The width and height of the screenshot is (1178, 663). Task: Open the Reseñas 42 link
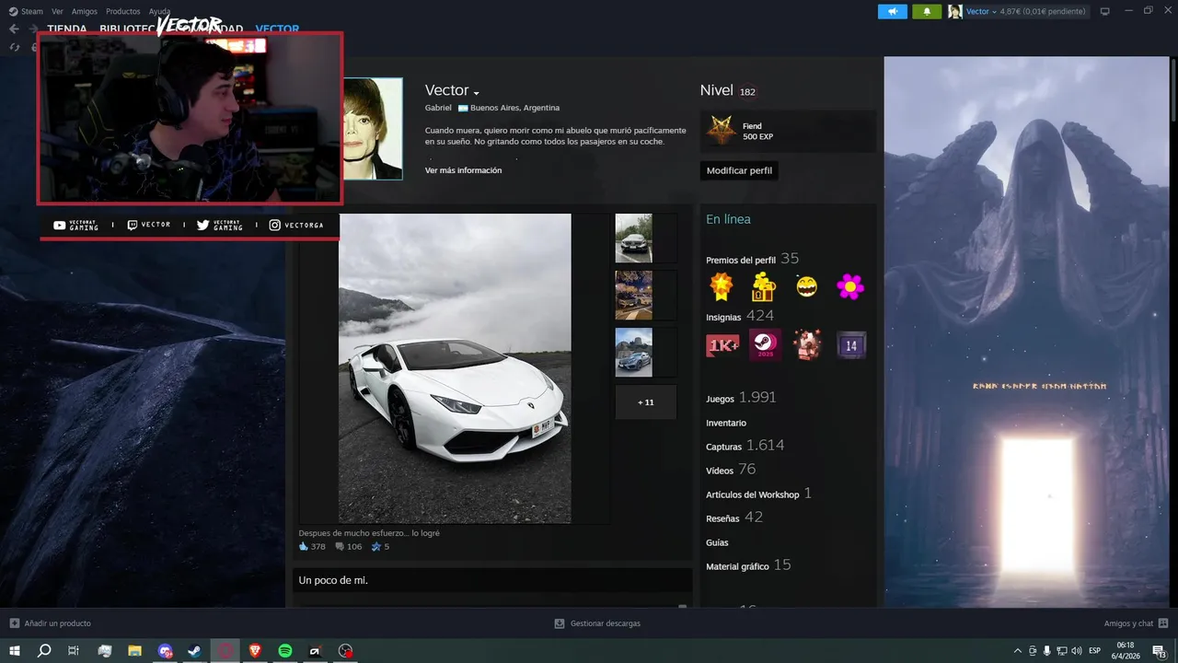click(734, 518)
